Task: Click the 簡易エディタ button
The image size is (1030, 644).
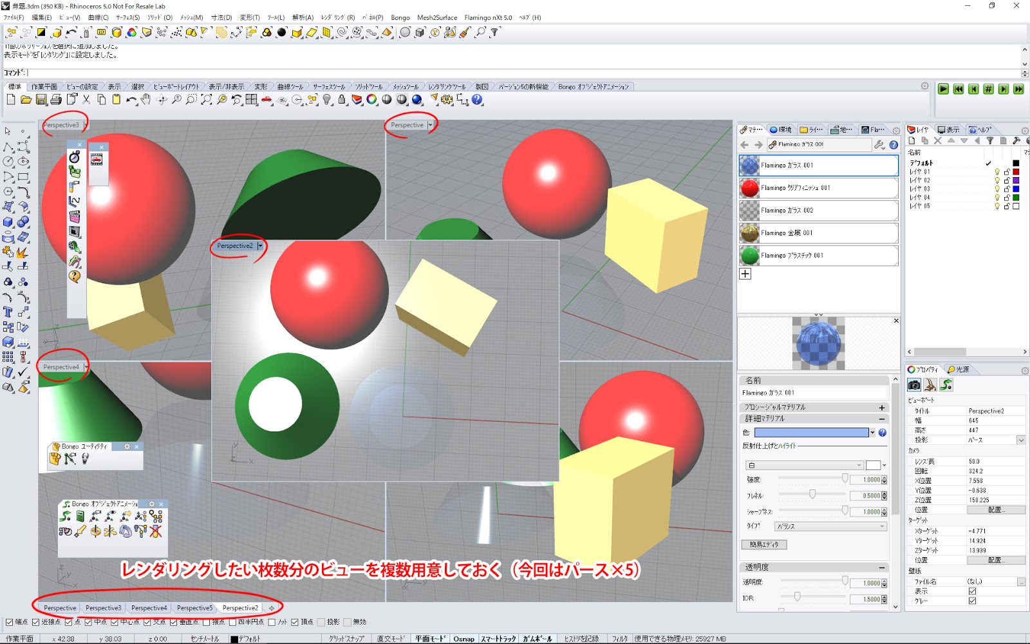Action: (x=764, y=545)
